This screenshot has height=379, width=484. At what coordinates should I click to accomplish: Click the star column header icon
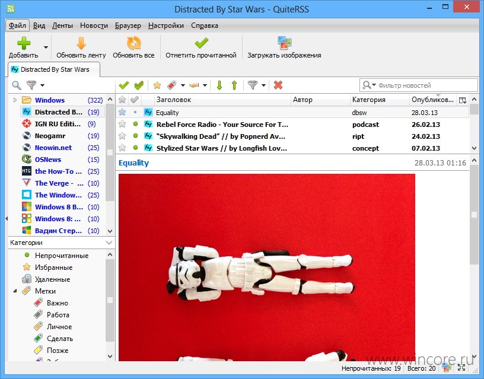coord(122,100)
